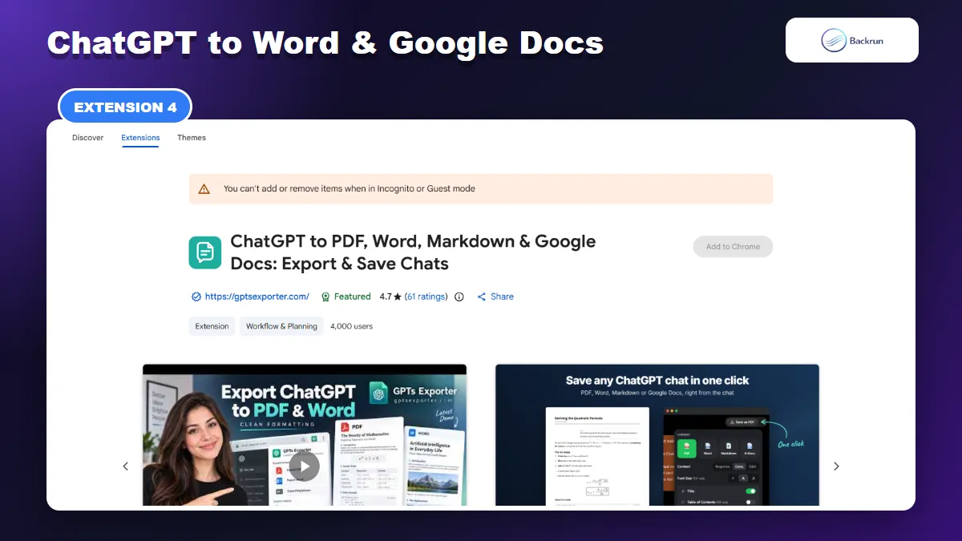Image resolution: width=962 pixels, height=541 pixels.
Task: Click the extension title heading text
Action: click(x=413, y=252)
